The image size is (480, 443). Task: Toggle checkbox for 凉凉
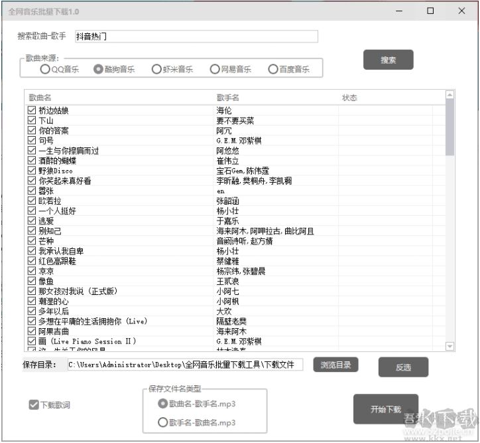point(32,271)
